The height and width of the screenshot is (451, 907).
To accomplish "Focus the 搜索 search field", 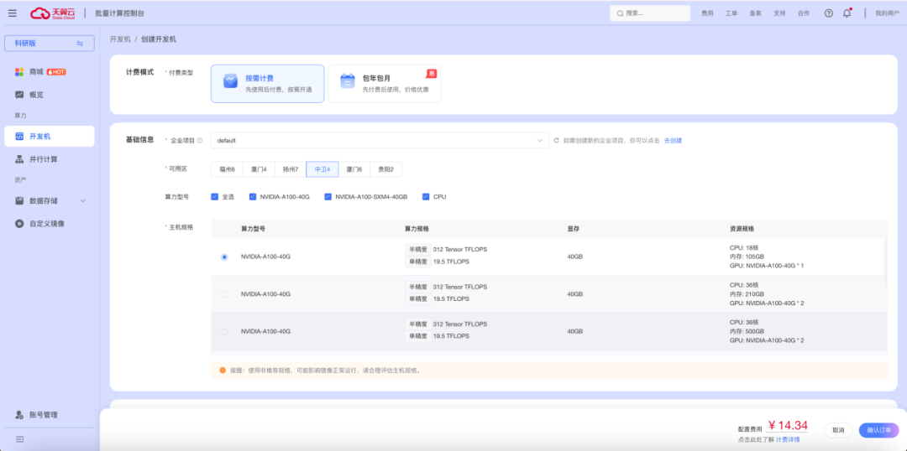I will (650, 13).
